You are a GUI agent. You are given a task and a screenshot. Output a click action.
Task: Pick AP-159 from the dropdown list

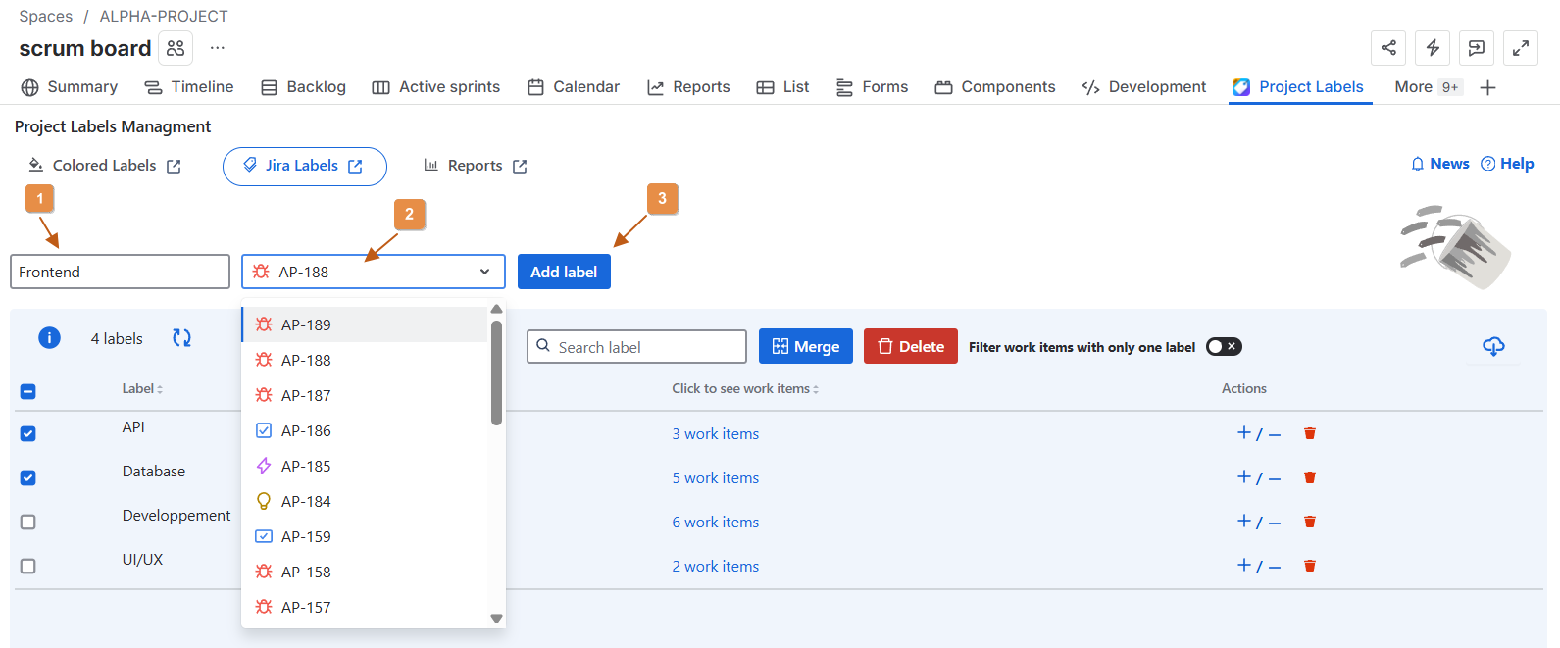(x=365, y=536)
